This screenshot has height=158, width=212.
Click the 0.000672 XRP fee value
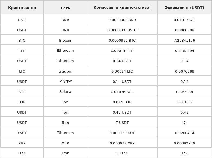click(122, 143)
